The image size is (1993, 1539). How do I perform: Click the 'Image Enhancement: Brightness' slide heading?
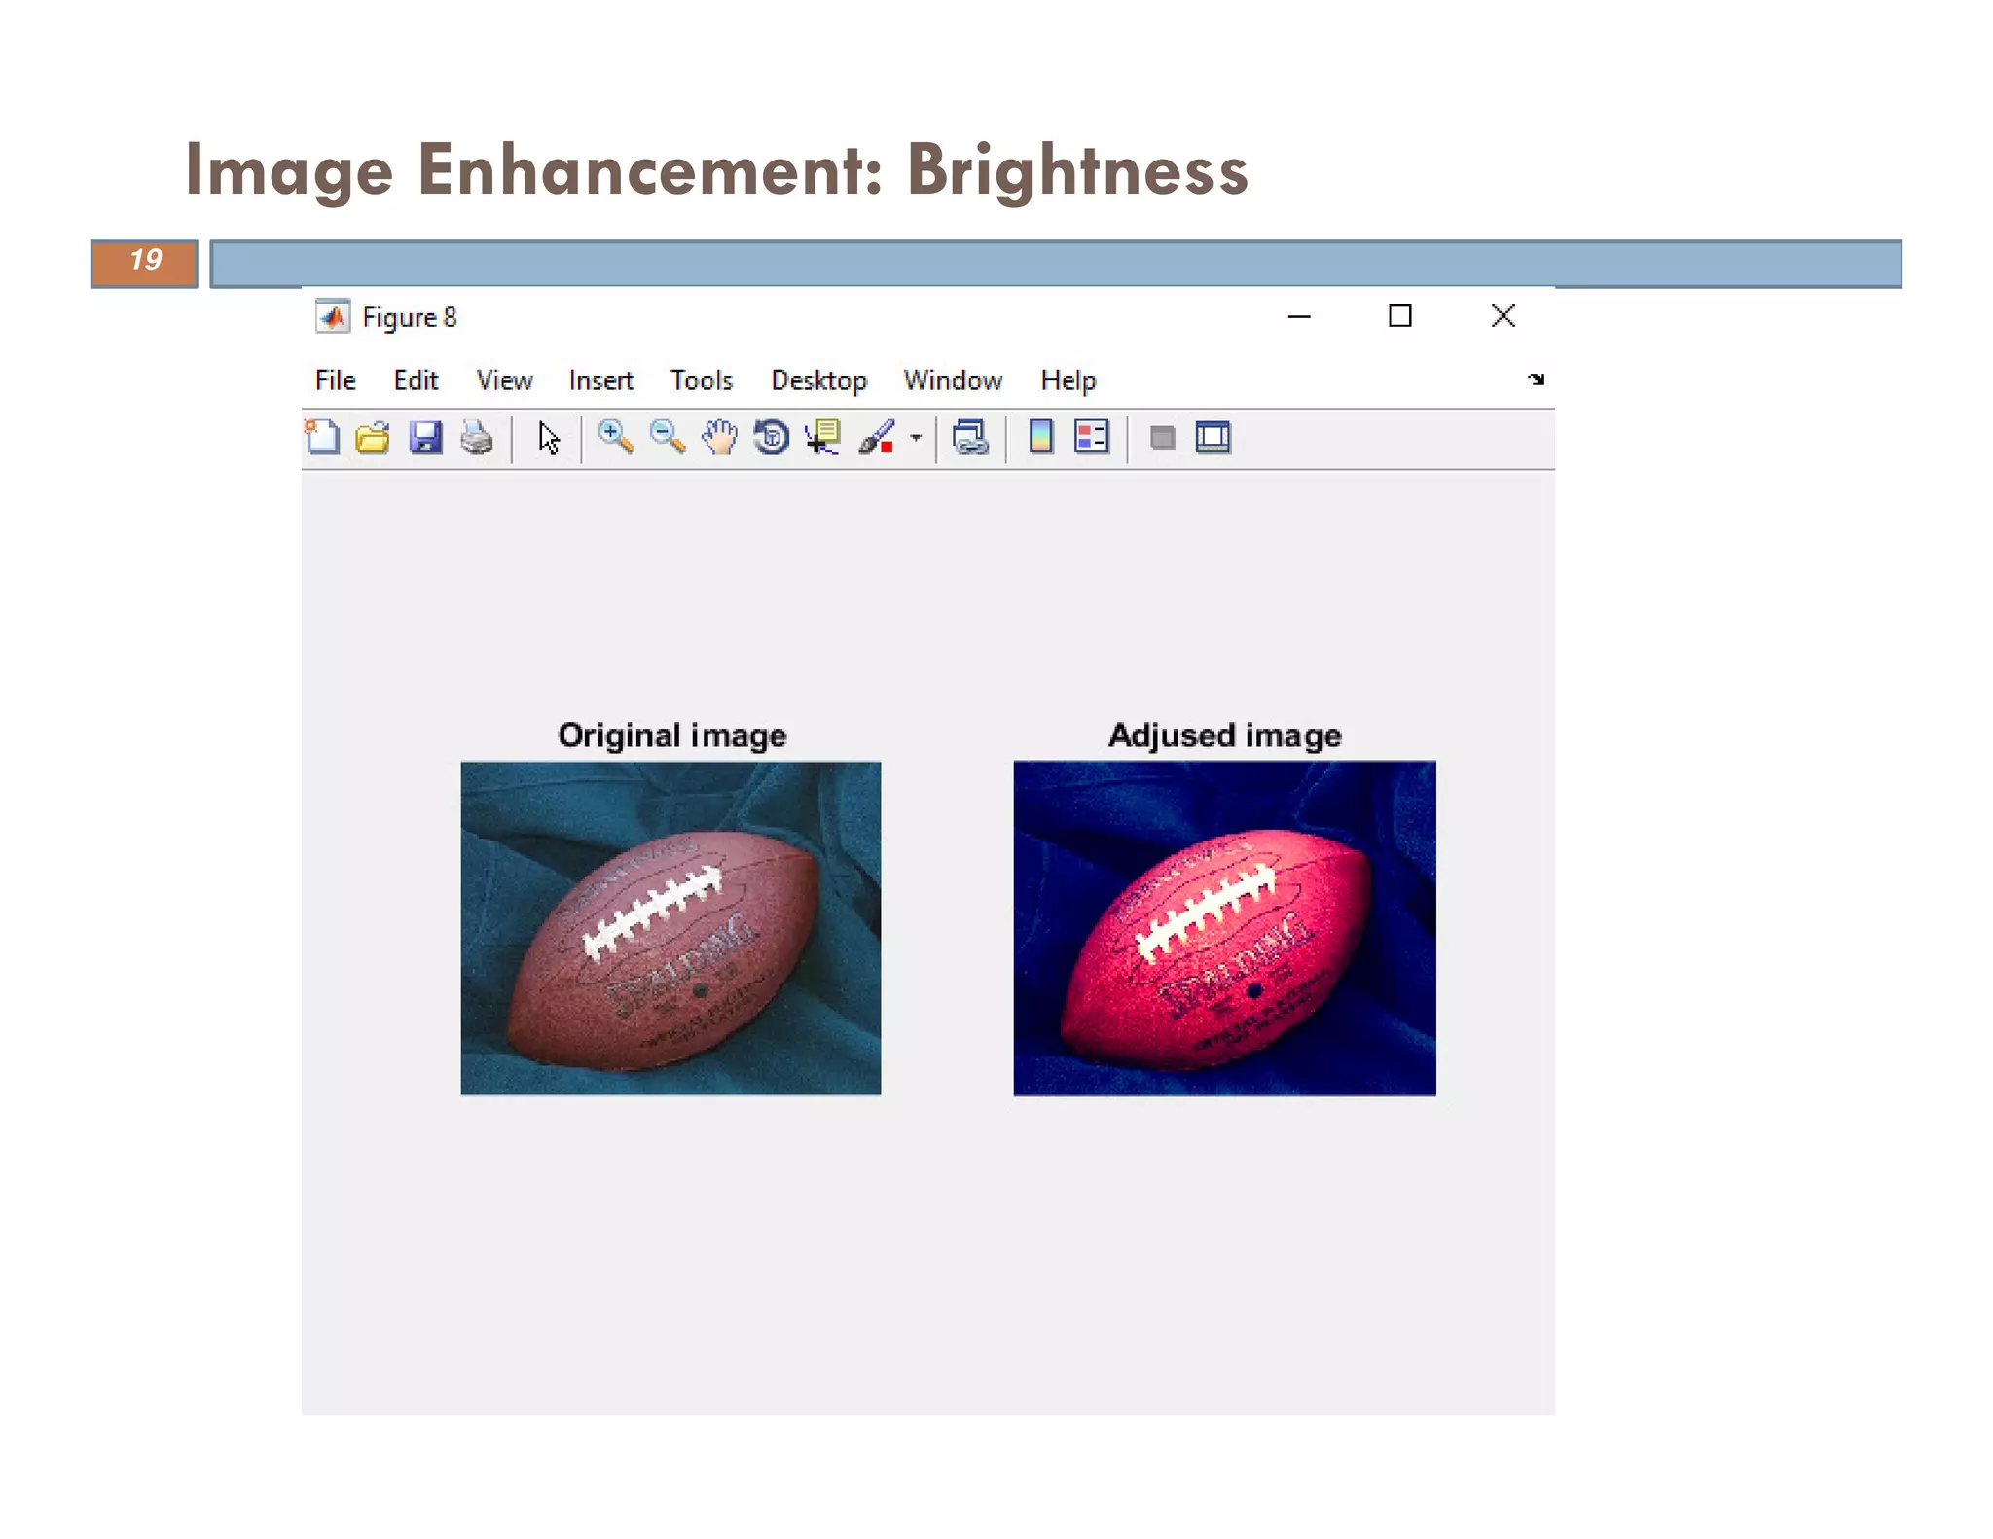pyautogui.click(x=716, y=170)
